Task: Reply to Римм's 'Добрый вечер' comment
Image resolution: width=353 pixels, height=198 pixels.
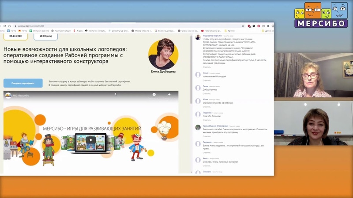Action: tap(207, 94)
